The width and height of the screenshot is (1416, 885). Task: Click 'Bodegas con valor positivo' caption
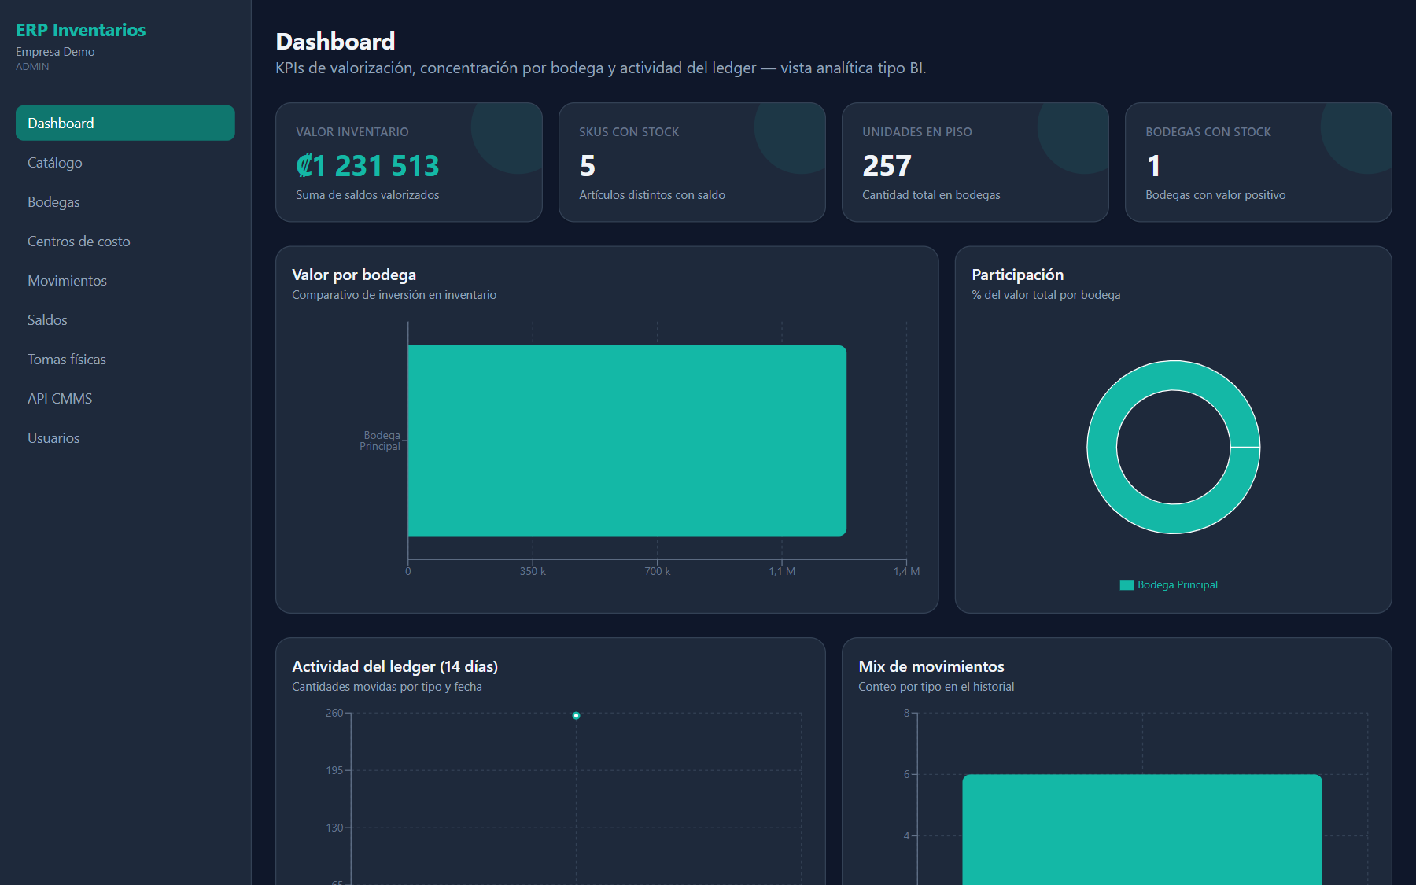pos(1215,195)
